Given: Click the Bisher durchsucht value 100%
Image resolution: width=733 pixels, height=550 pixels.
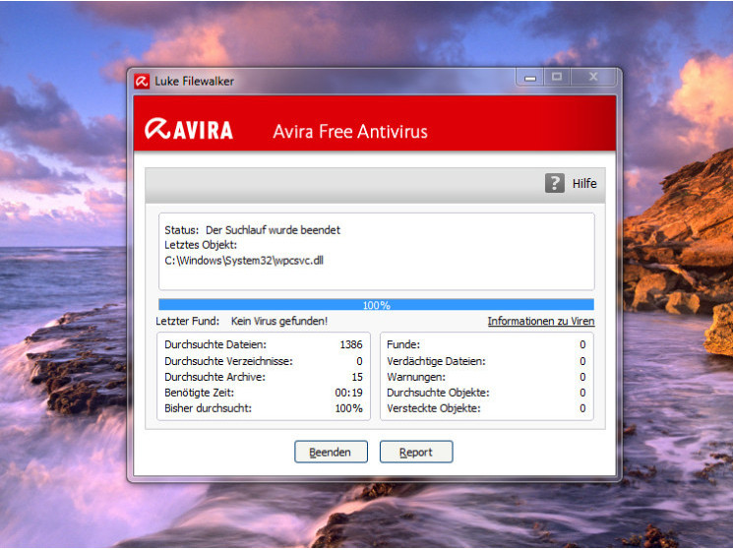Looking at the screenshot, I should click(348, 408).
